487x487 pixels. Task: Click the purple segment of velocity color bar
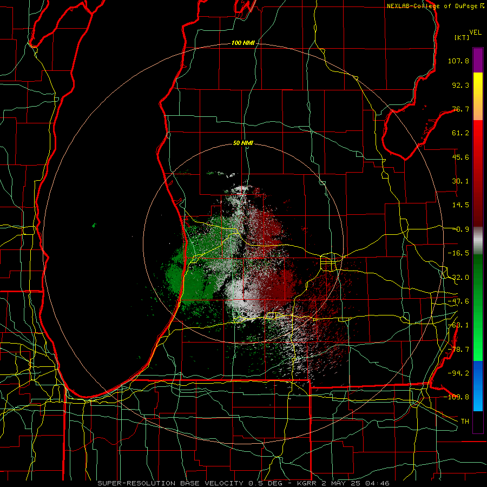coord(478,60)
